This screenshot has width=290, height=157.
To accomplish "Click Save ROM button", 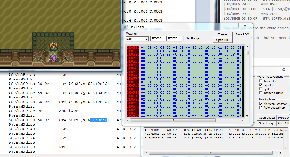I will 242,34.
